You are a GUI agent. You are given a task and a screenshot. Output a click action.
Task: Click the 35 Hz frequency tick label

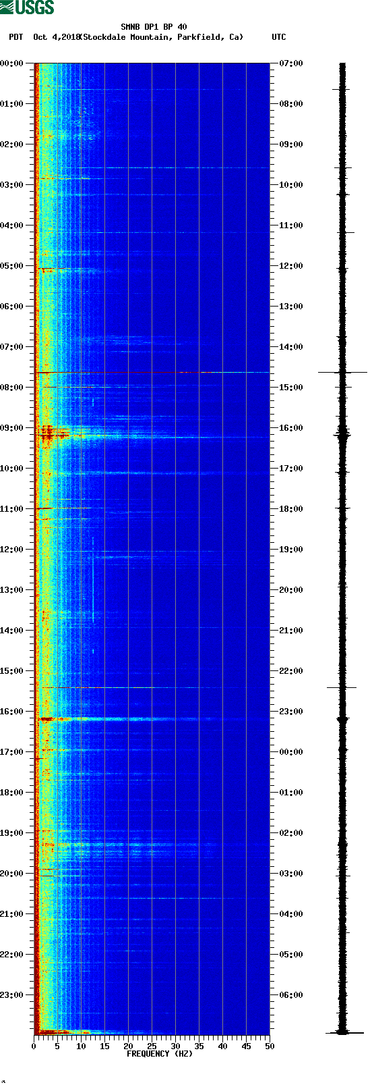(199, 1046)
